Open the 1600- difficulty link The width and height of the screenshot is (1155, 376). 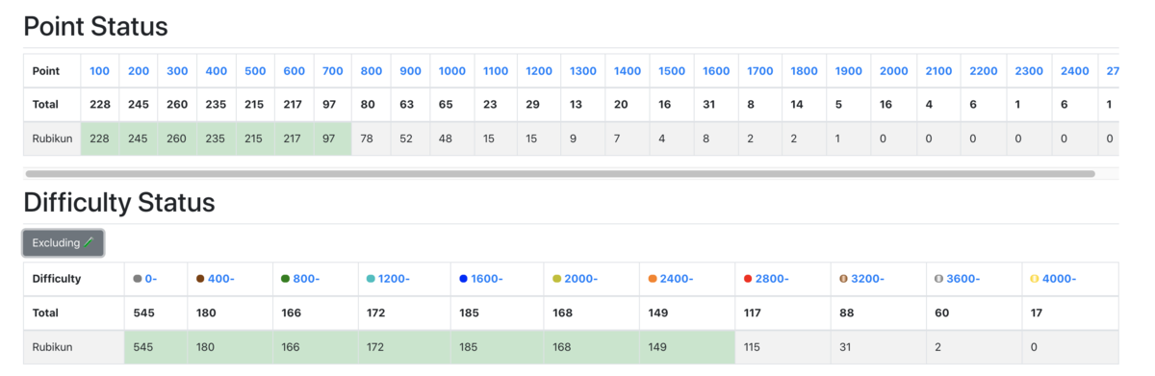pyautogui.click(x=488, y=279)
